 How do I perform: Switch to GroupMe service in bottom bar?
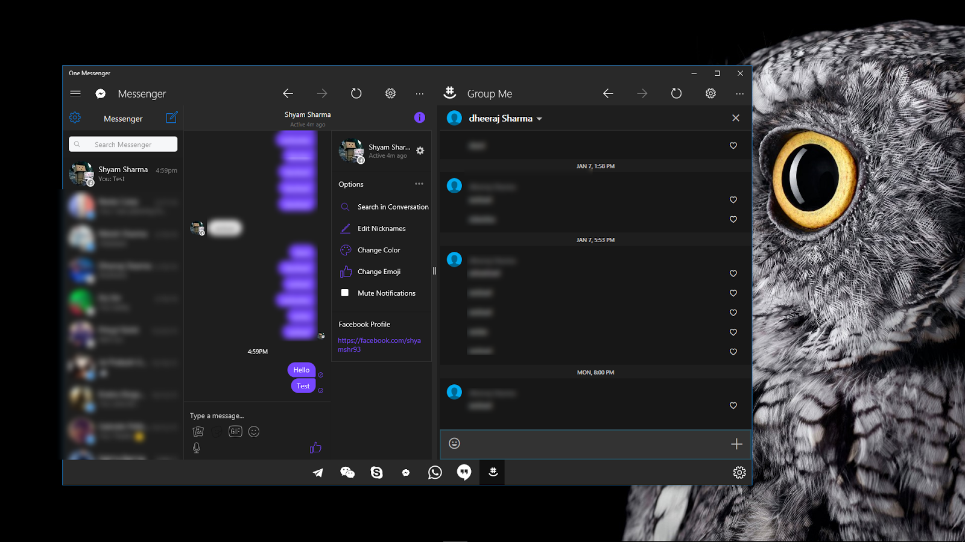tap(493, 473)
